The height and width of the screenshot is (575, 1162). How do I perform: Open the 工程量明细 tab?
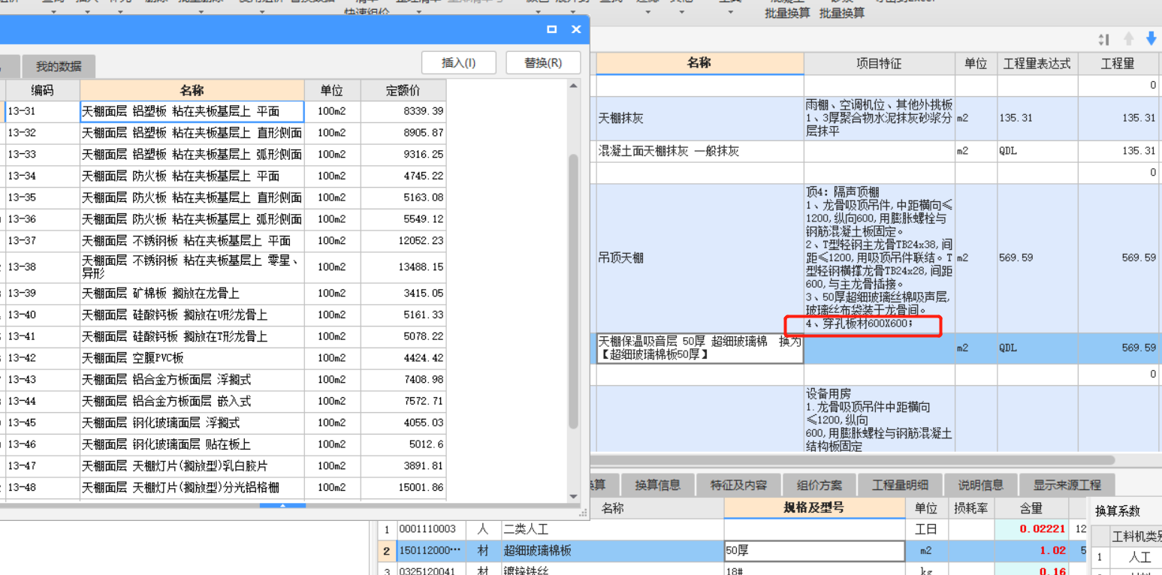pos(900,485)
